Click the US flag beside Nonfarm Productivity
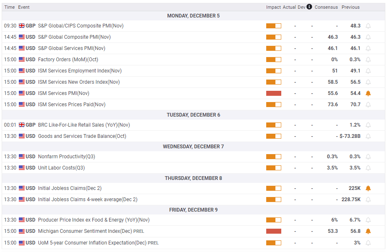387x252 pixels. point(22,157)
